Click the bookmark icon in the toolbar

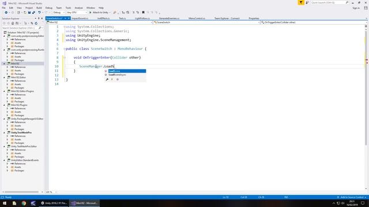pos(143,13)
